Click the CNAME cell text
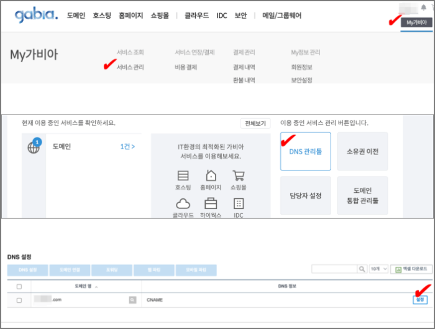Screen dimensions: 435x329 coord(155,300)
